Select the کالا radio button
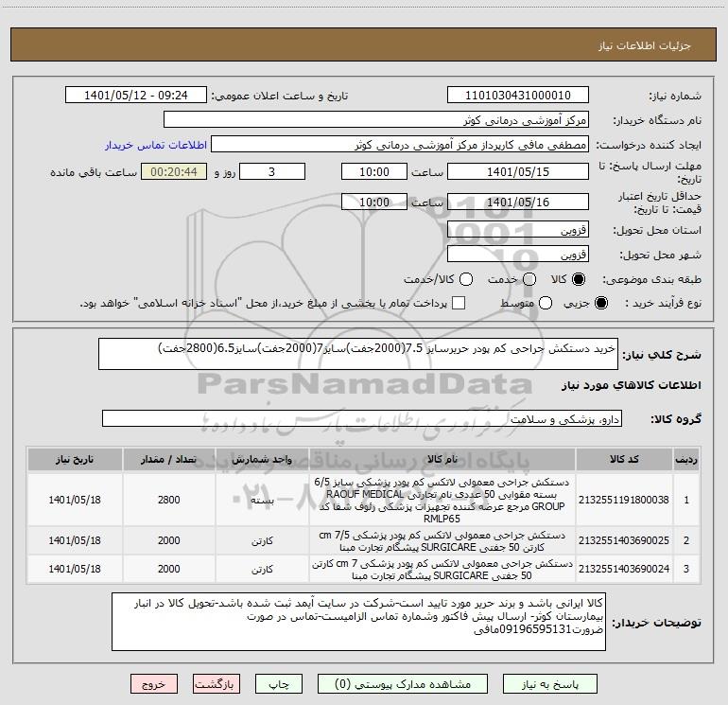This screenshot has height=705, width=728. pos(579,279)
